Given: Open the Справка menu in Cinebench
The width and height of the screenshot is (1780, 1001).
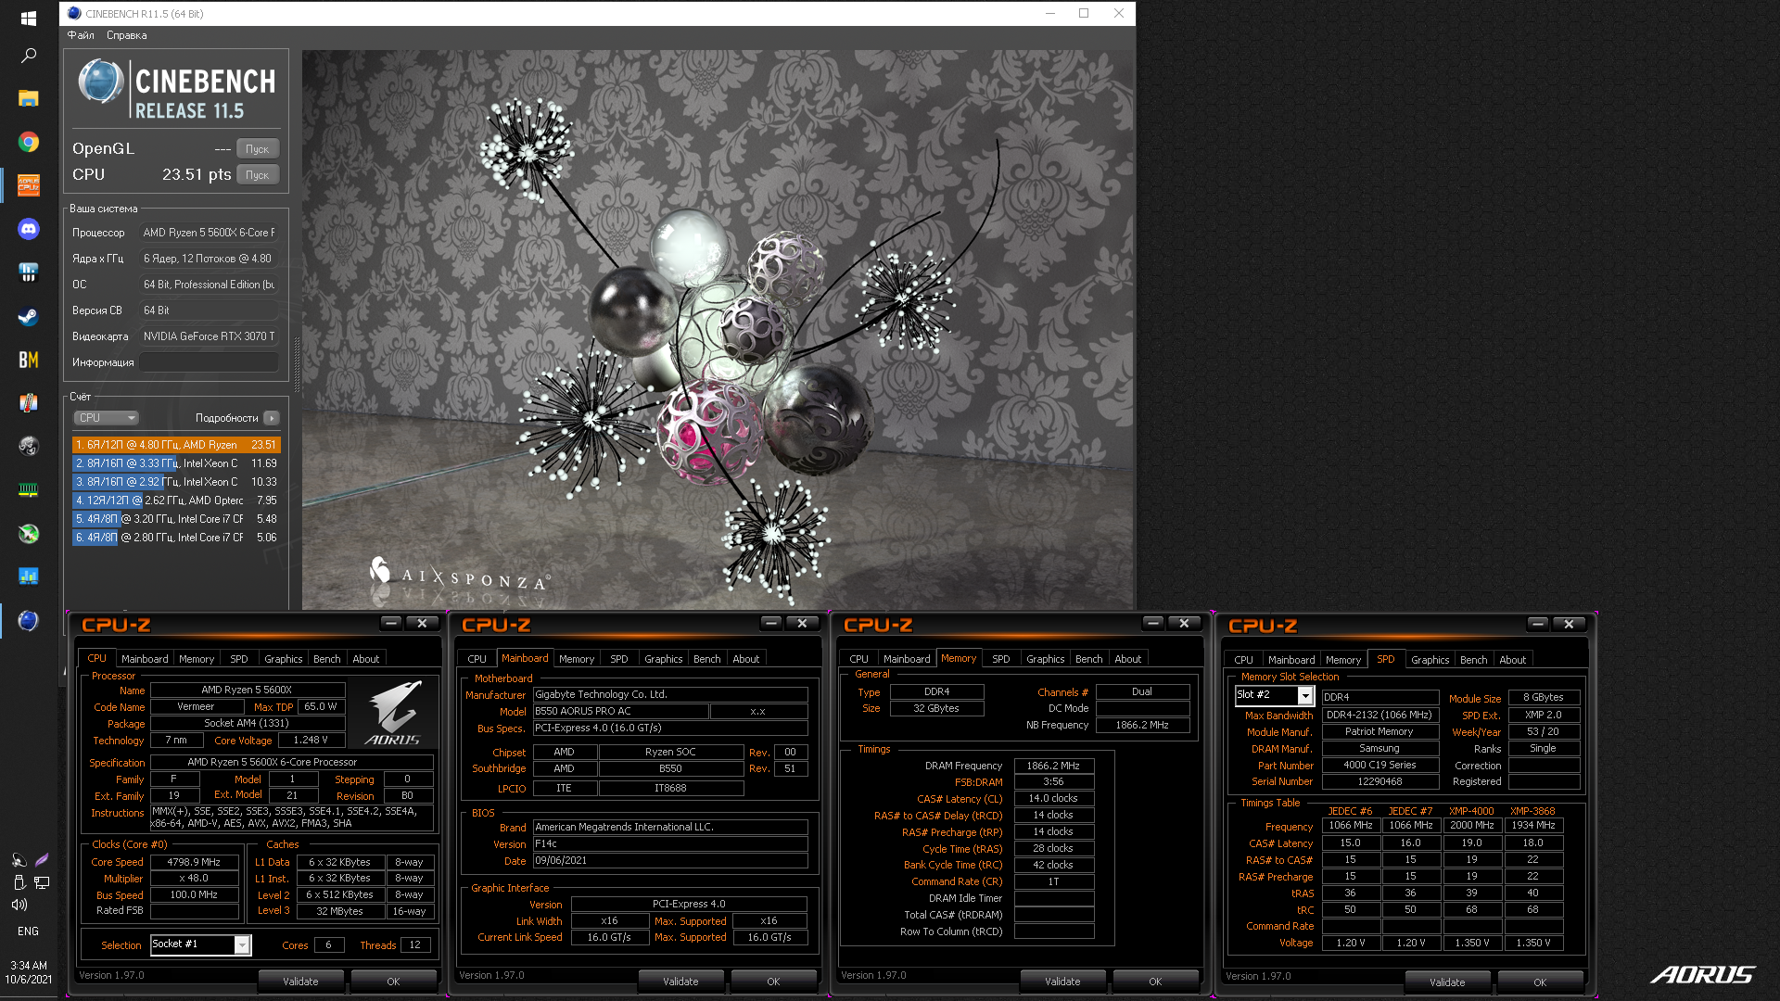Looking at the screenshot, I should click(x=126, y=35).
